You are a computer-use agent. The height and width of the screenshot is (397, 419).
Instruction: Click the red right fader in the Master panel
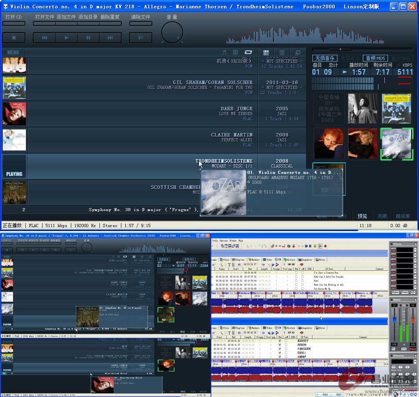pyautogui.click(x=413, y=320)
